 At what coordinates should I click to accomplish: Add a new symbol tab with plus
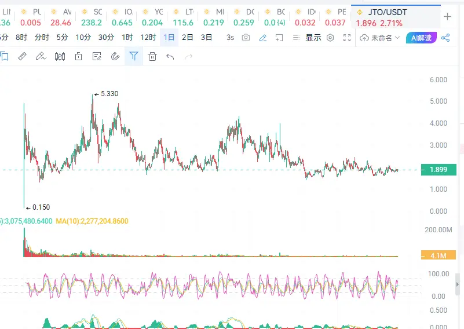point(447,17)
